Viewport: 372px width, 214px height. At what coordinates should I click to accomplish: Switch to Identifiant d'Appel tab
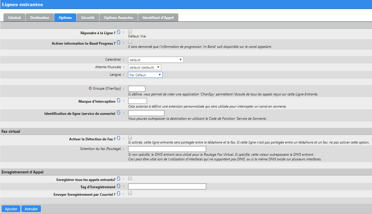[158, 17]
